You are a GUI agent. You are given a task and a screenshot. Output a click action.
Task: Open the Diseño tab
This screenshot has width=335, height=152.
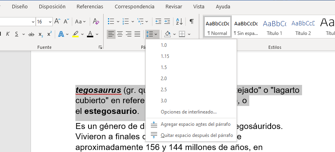20,7
